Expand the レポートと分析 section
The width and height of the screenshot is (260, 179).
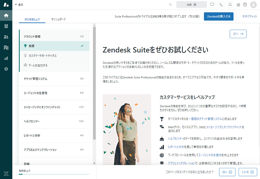pos(54,136)
